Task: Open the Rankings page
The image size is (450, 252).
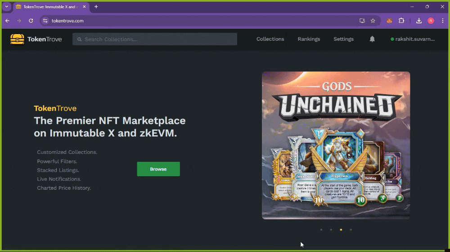Action: coord(309,39)
